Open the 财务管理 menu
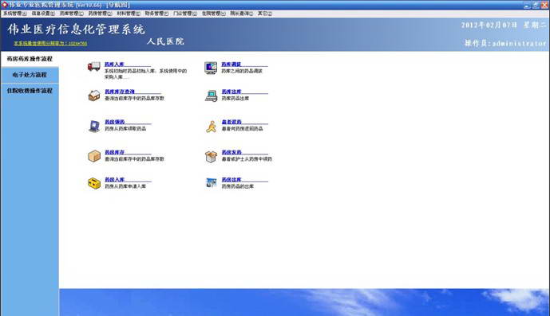The image size is (550, 316). (156, 14)
